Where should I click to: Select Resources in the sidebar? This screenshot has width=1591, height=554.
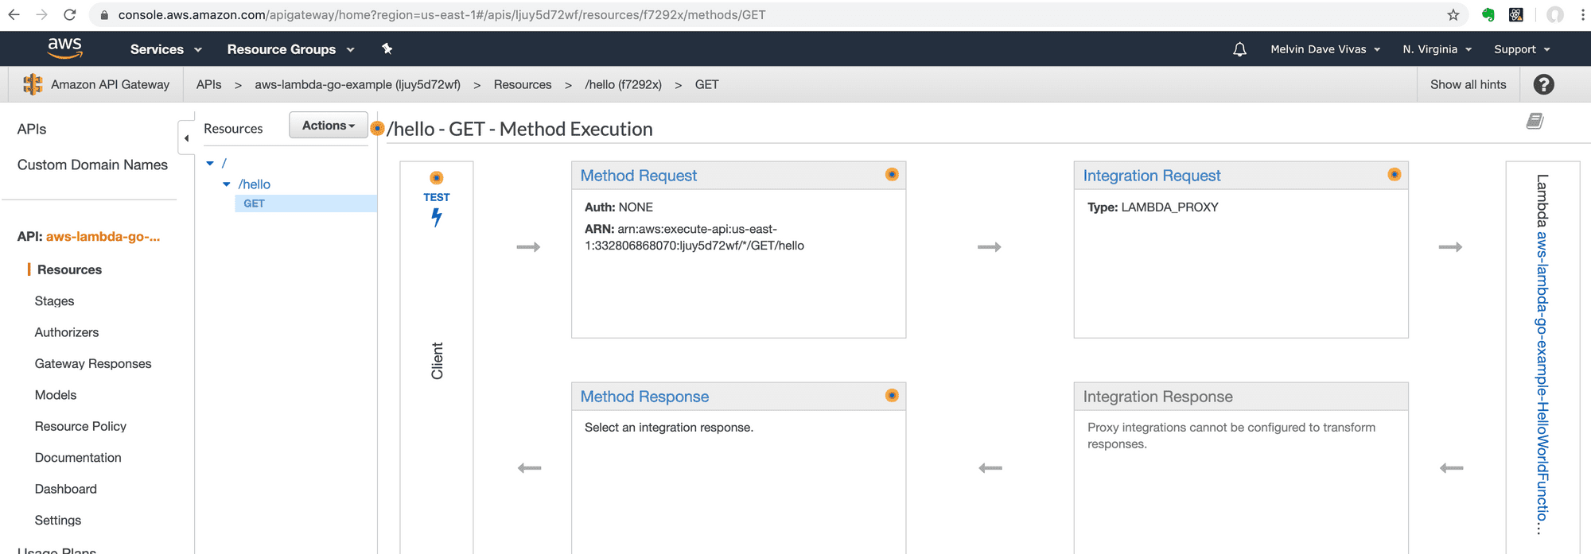tap(69, 269)
